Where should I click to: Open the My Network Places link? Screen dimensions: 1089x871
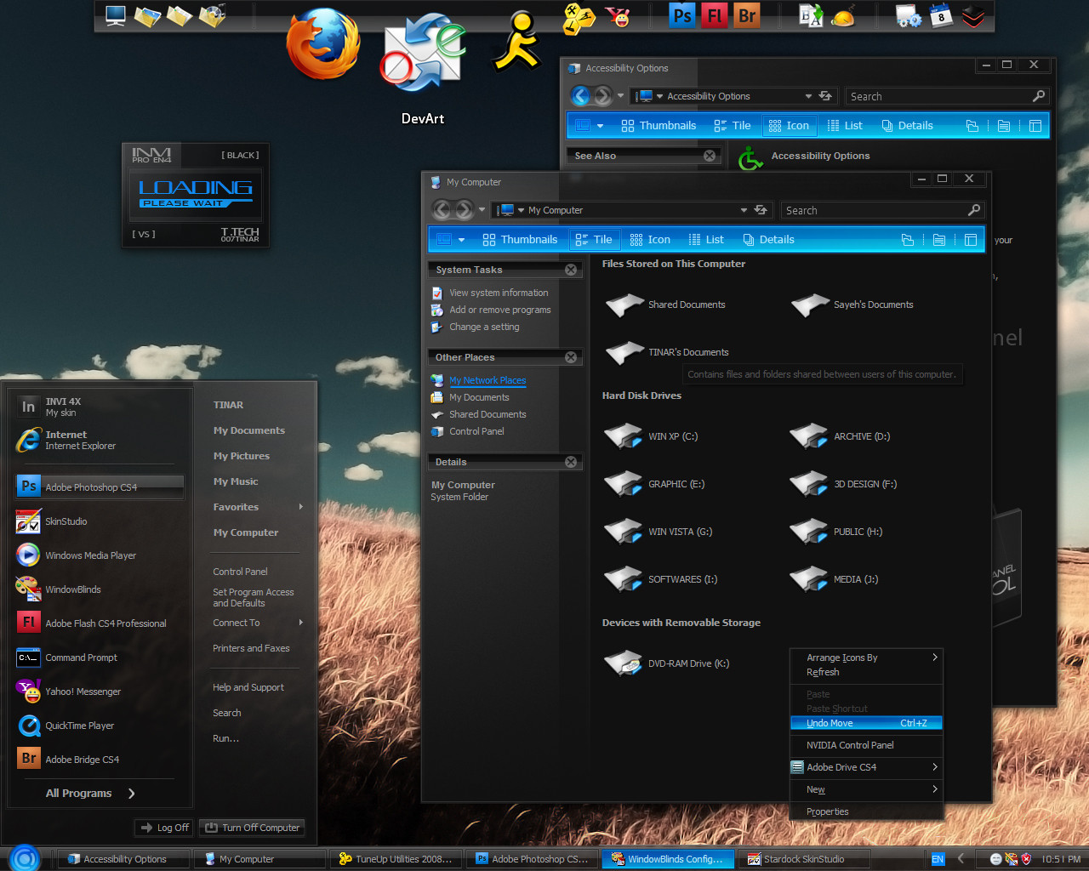487,380
